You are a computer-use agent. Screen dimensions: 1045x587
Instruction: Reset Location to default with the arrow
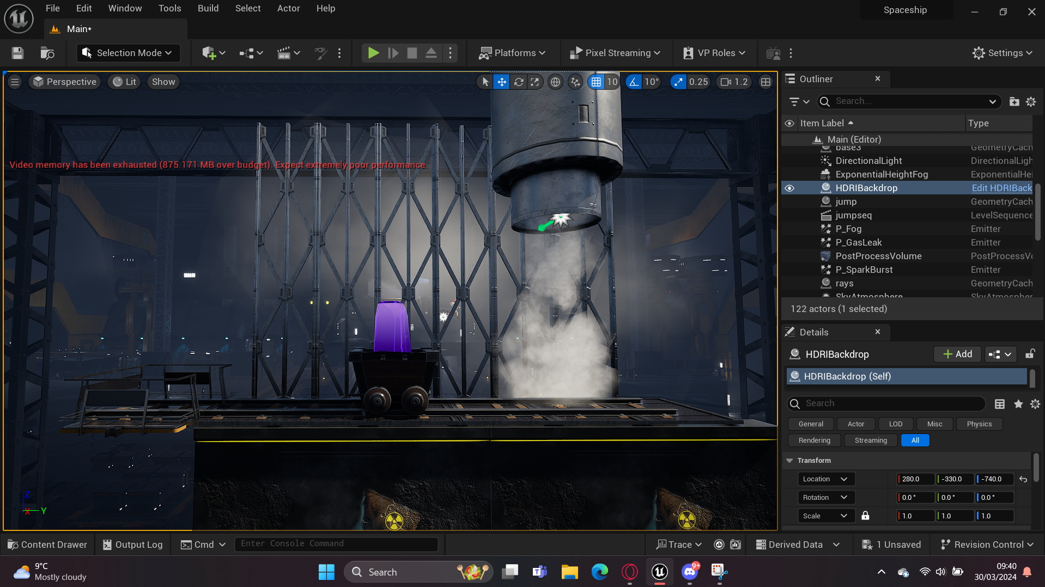[x=1023, y=479]
